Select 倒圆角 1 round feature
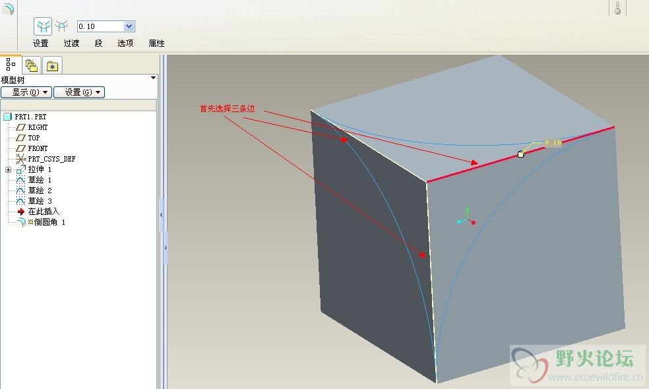 pyautogui.click(x=49, y=222)
